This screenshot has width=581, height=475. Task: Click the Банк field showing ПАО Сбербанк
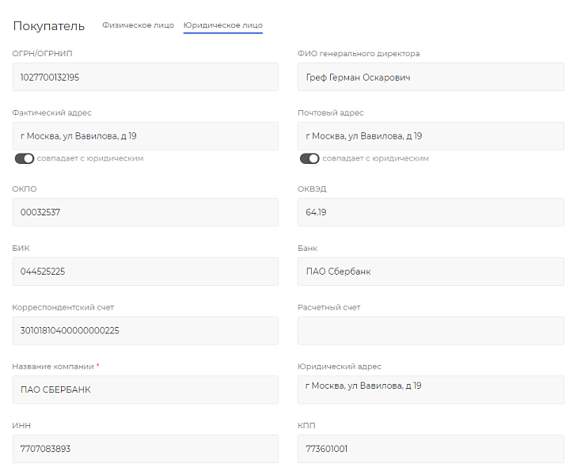[x=431, y=272]
